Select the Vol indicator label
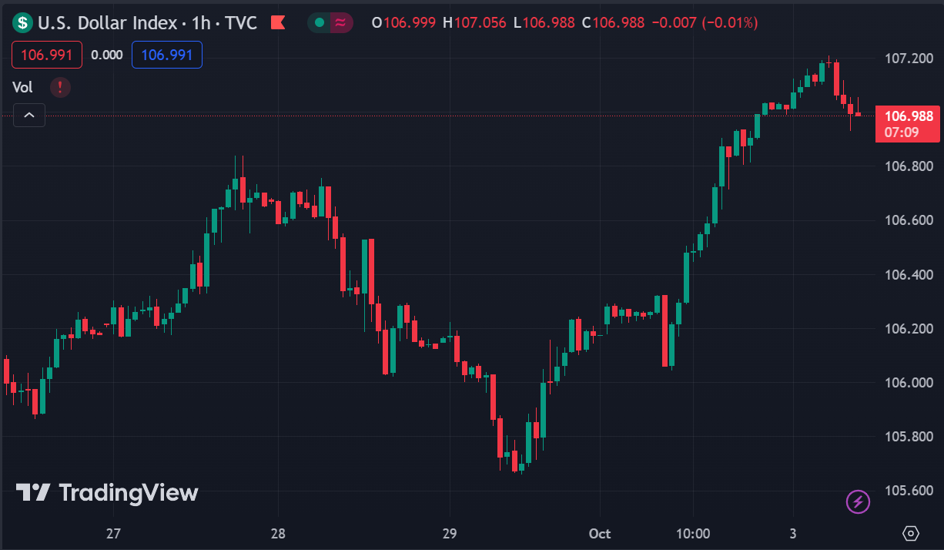The width and height of the screenshot is (944, 550). [22, 87]
